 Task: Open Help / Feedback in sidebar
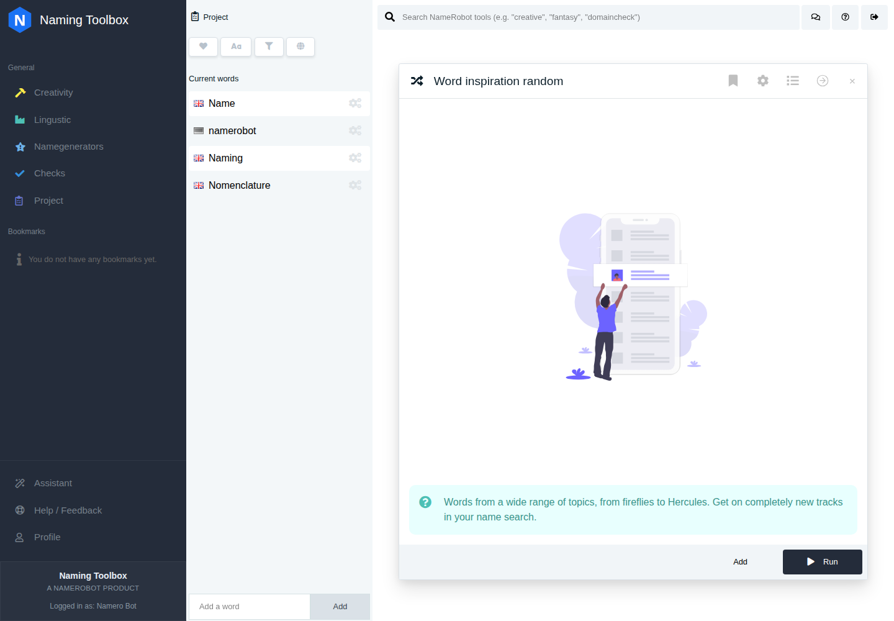point(68,510)
